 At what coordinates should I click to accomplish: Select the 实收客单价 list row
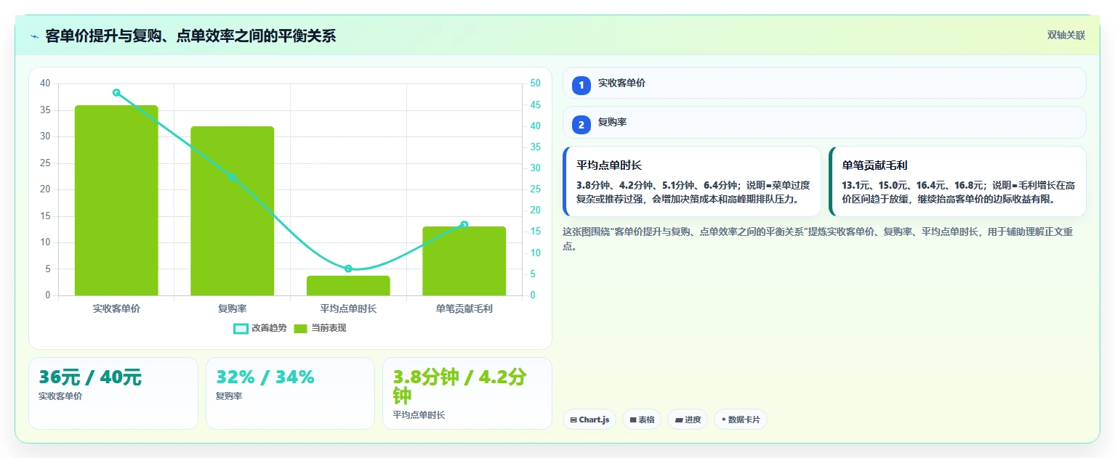(x=824, y=83)
